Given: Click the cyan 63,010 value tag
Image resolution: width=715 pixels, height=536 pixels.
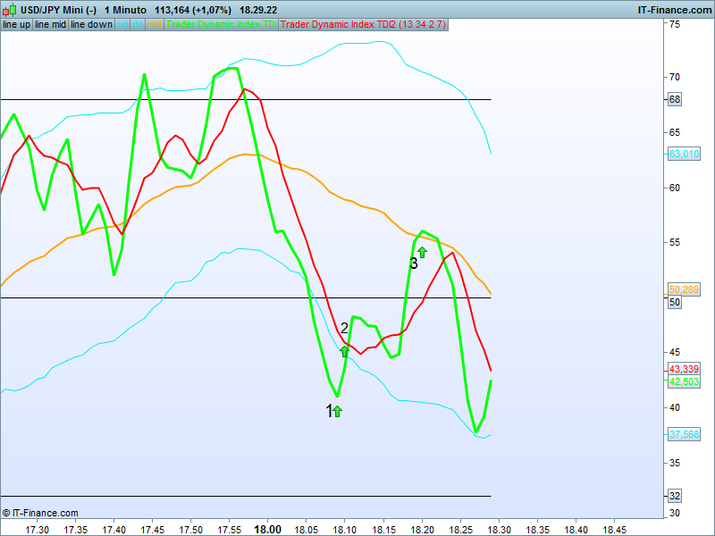Looking at the screenshot, I should tap(684, 154).
